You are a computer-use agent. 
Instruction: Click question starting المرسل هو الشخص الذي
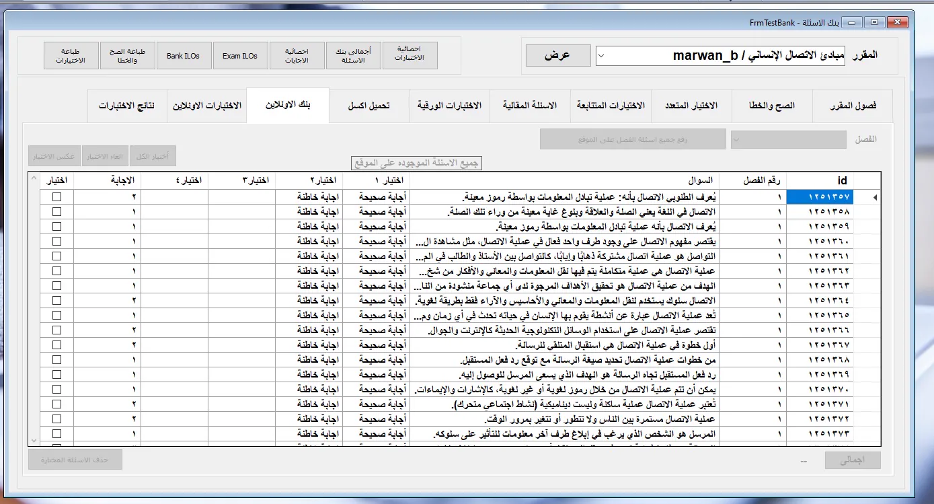tap(564, 434)
